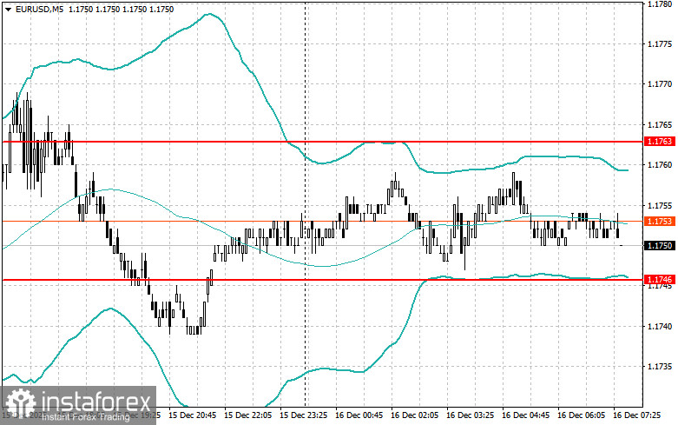Click the 1.1755 price axis value
678x425 pixels.
tap(660, 205)
